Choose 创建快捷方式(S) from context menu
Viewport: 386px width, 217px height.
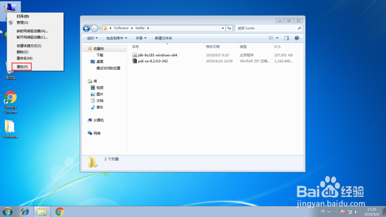point(35,46)
